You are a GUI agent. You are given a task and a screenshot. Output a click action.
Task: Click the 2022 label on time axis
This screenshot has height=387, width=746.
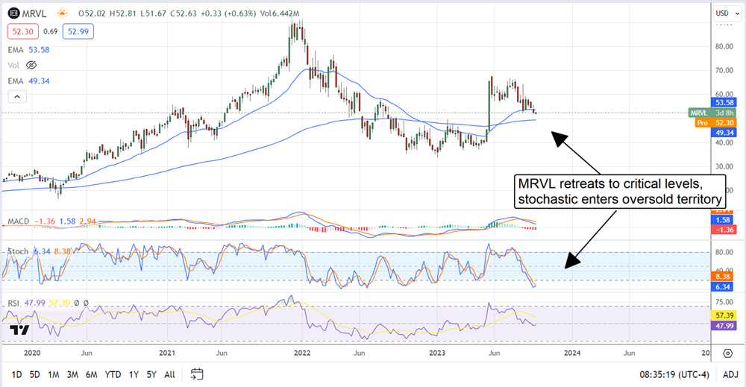coord(302,353)
